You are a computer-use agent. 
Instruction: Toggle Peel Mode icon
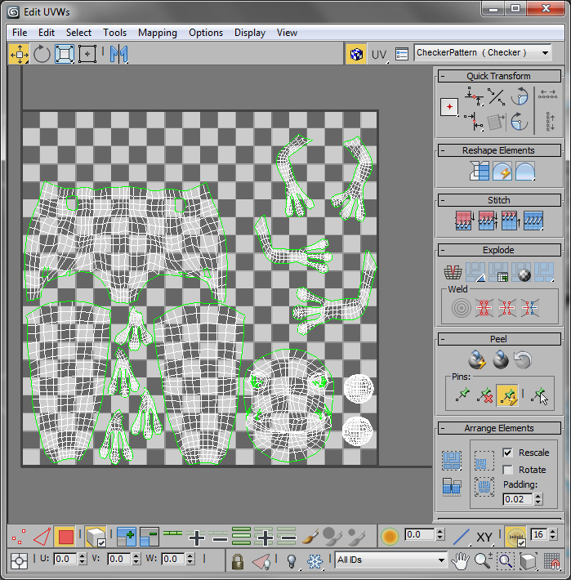coord(501,359)
